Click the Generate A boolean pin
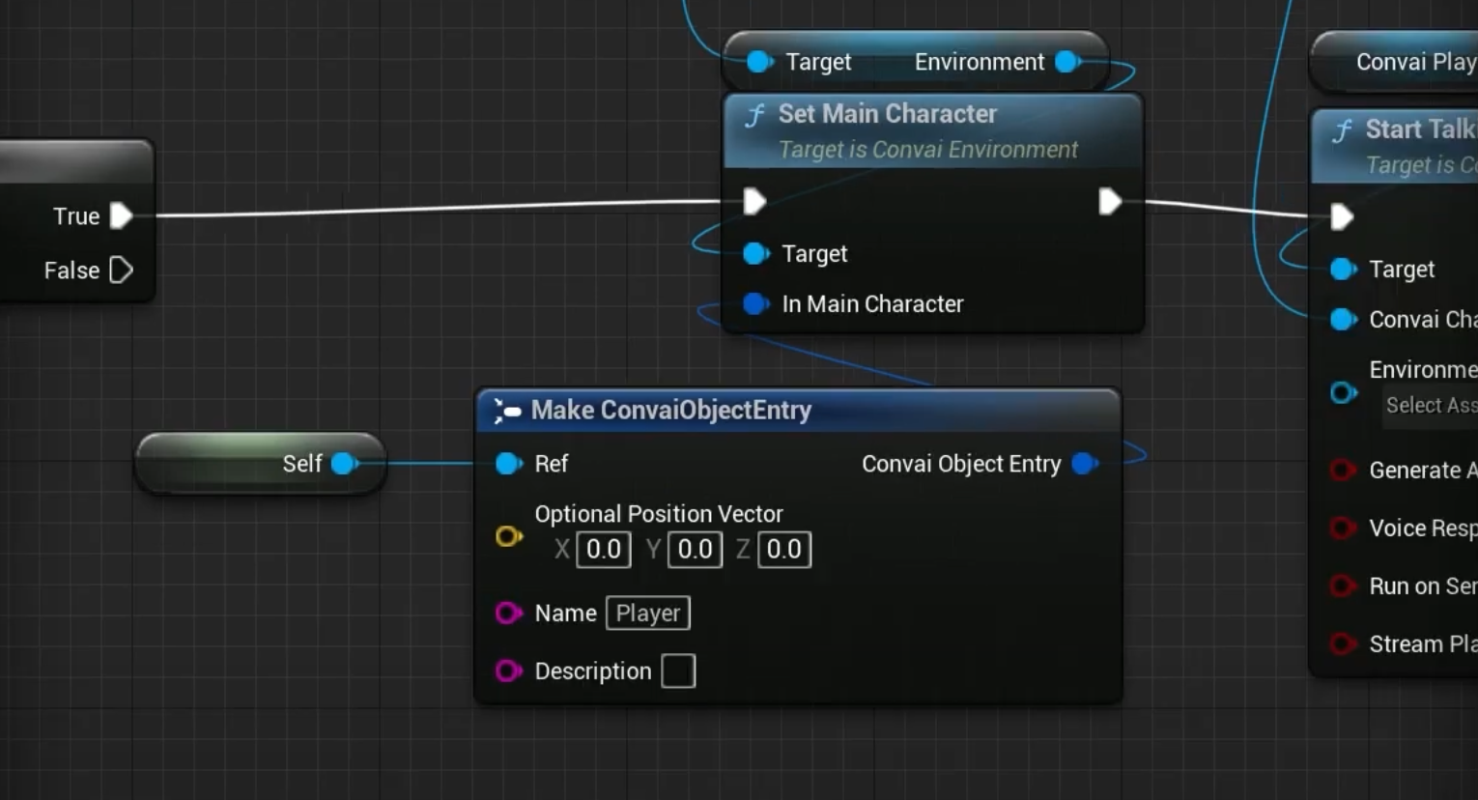 coord(1342,470)
